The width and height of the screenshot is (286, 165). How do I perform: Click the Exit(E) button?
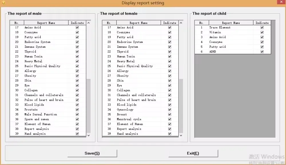click(193, 153)
